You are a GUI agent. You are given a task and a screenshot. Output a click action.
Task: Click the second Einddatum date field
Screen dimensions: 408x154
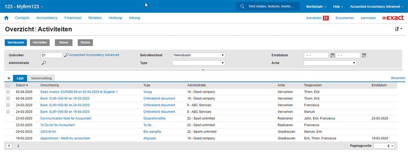tap(348, 55)
